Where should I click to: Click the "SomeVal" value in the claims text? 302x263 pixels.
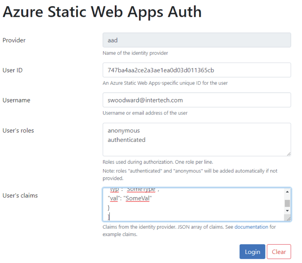click(x=138, y=198)
